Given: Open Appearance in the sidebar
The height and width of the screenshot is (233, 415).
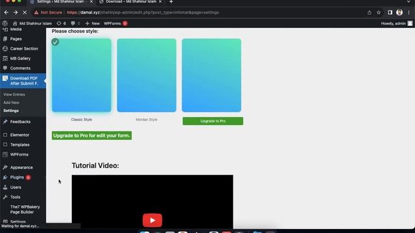Looking at the screenshot, I should click(x=21, y=167).
